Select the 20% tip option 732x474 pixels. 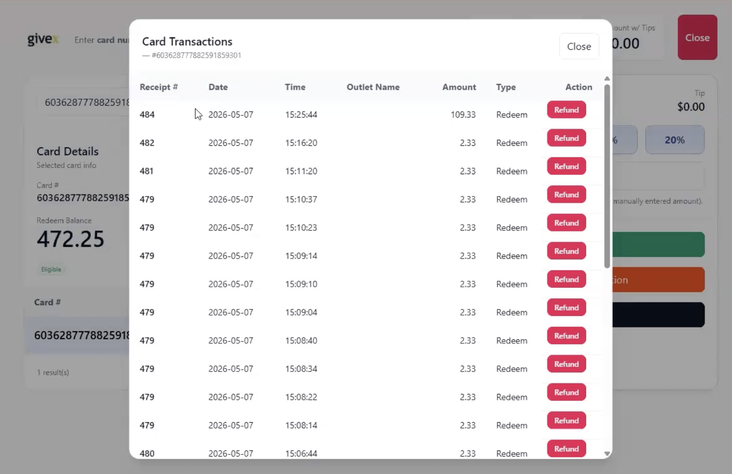coord(675,140)
